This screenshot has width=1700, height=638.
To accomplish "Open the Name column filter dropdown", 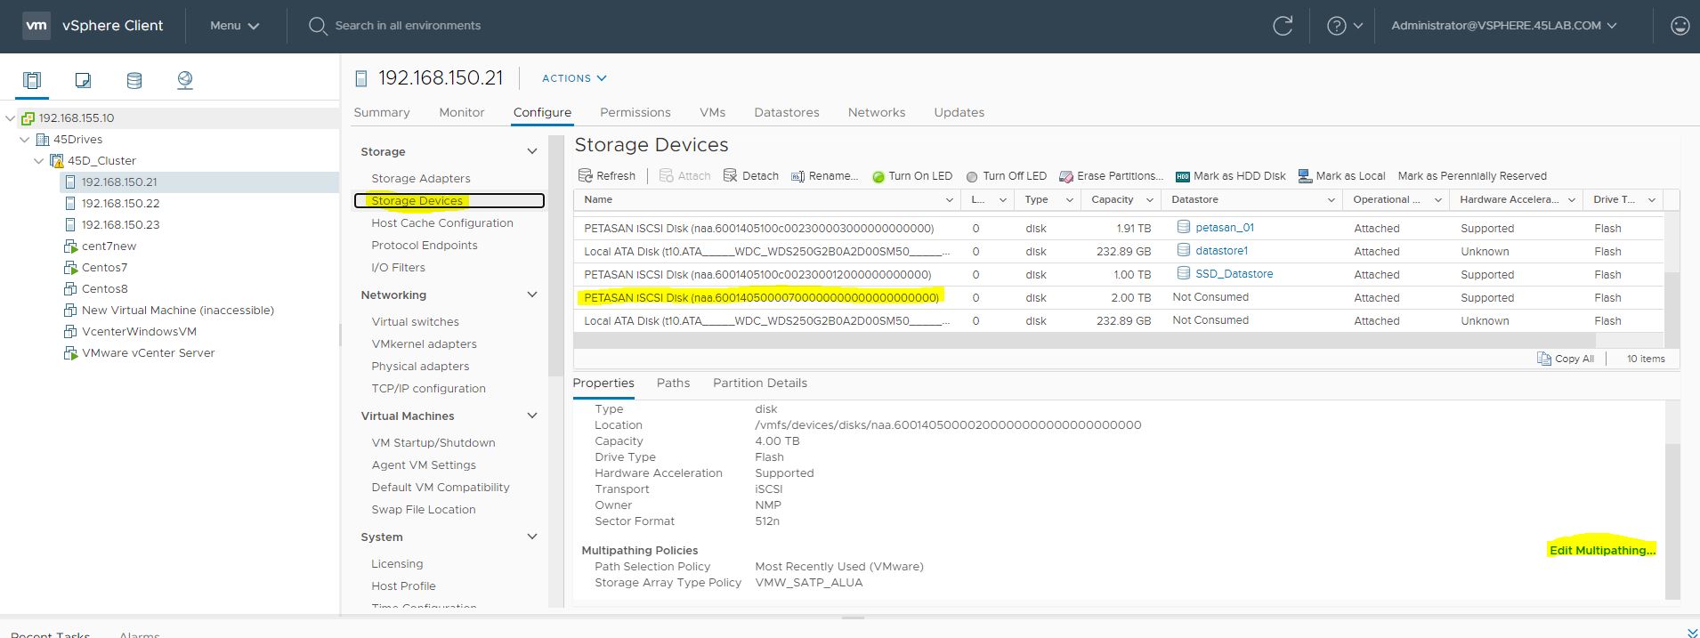I will click(x=949, y=200).
